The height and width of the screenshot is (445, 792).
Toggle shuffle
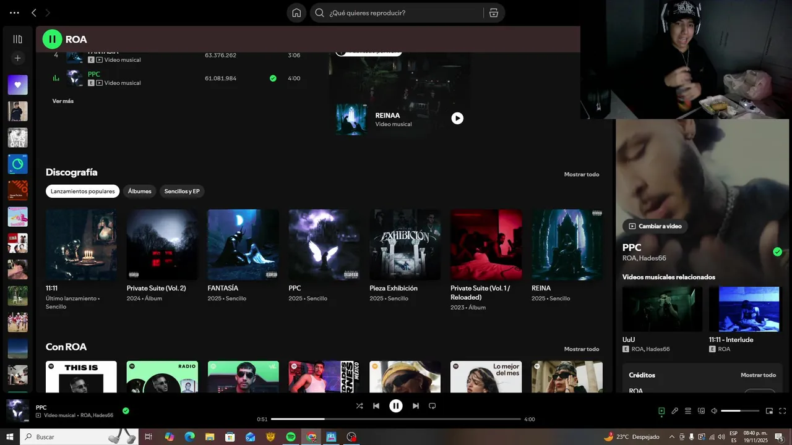[x=359, y=406]
